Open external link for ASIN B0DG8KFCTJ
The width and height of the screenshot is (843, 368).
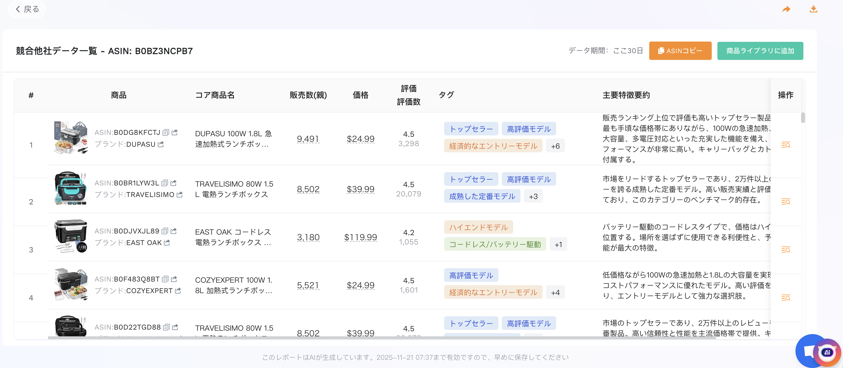pos(175,133)
